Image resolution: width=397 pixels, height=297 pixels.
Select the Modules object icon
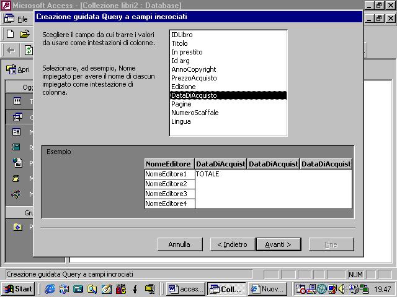click(16, 194)
